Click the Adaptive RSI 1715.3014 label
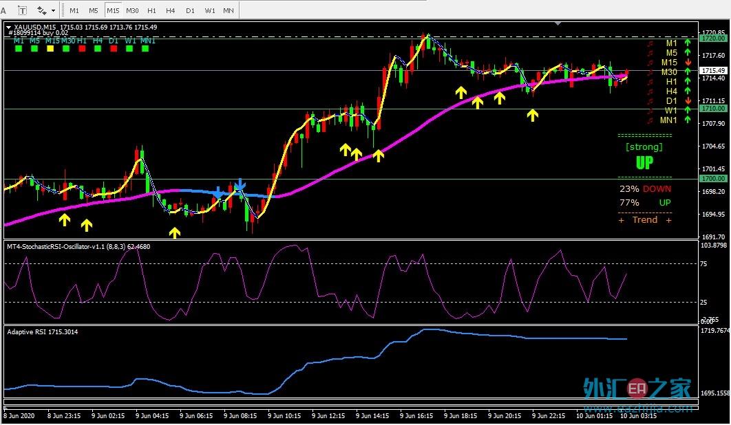 pyautogui.click(x=43, y=331)
